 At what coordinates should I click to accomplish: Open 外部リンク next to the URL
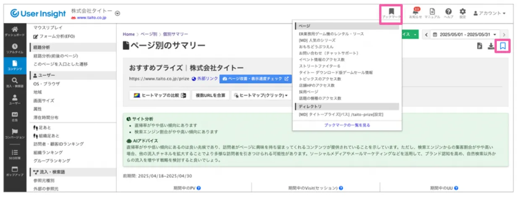tap(205, 78)
